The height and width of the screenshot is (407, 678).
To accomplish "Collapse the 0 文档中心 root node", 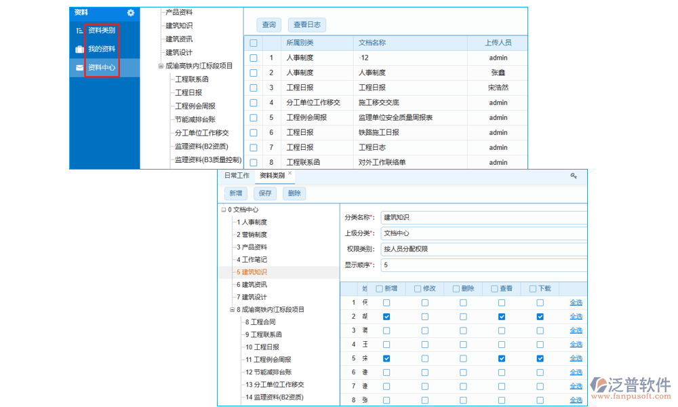I will tap(224, 210).
